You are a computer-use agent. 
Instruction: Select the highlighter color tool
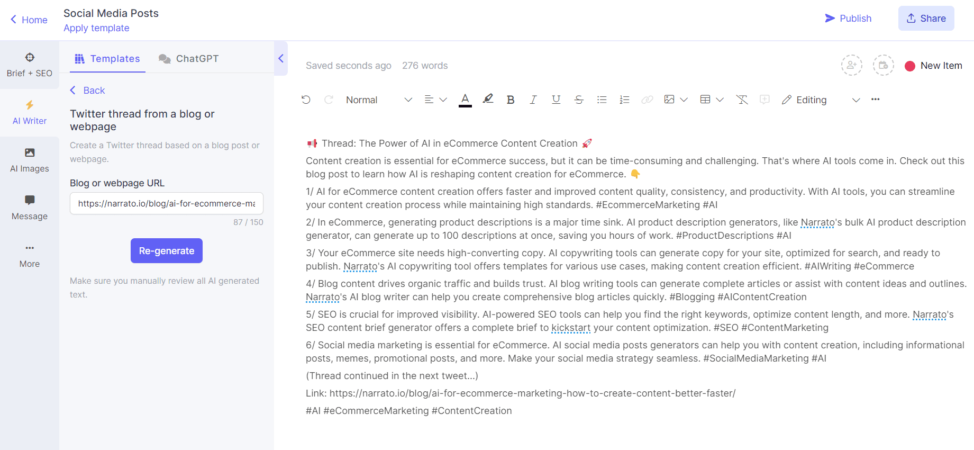488,99
